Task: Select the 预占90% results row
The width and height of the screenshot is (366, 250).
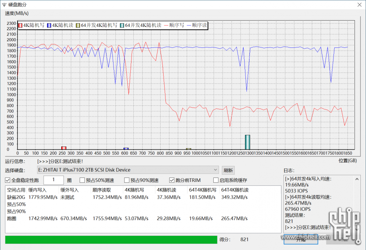Action: [x=143, y=212]
